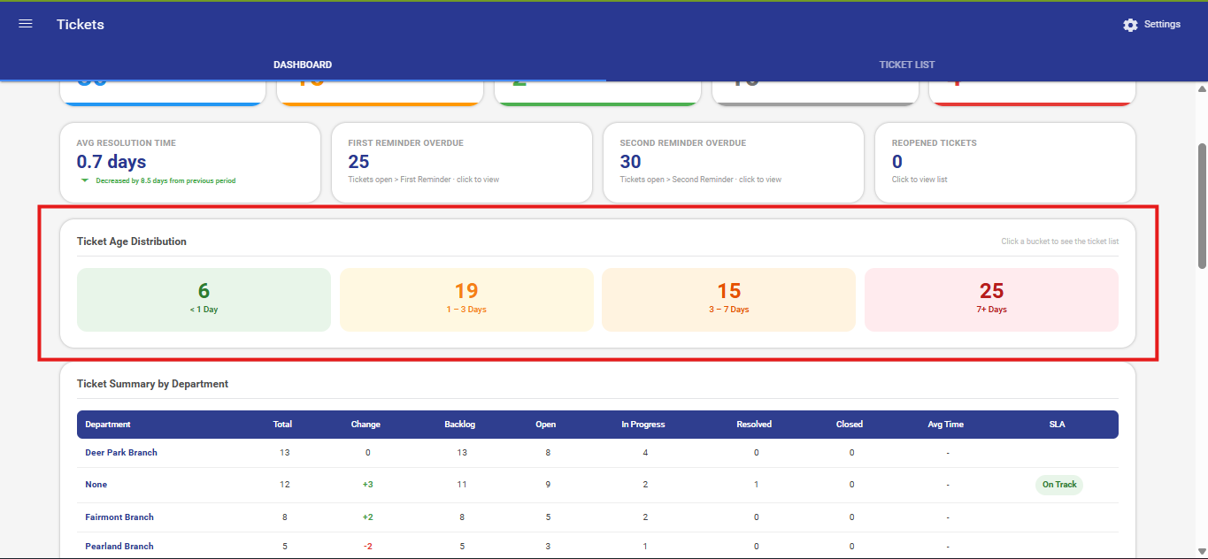Screen dimensions: 1208x559
Task: Select the green less-than-1-day bucket
Action: pyautogui.click(x=204, y=300)
